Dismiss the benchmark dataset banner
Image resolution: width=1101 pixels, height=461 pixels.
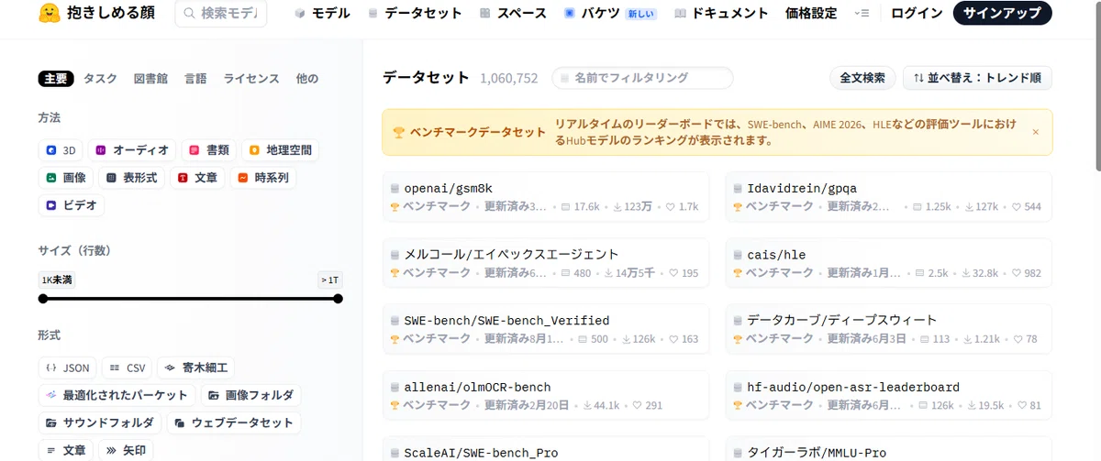[1036, 132]
